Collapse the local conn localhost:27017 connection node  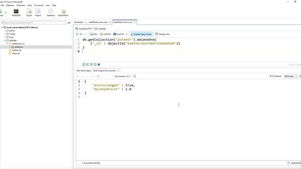coord(2,27)
